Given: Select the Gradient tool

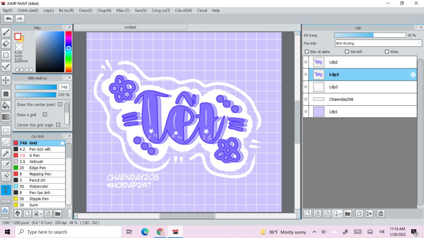Looking at the screenshot, I should pos(6,117).
